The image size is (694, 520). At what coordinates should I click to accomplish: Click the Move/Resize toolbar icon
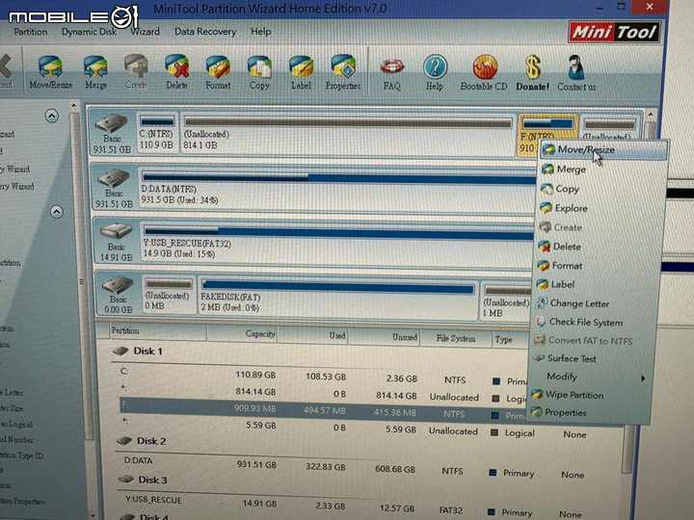[x=50, y=72]
